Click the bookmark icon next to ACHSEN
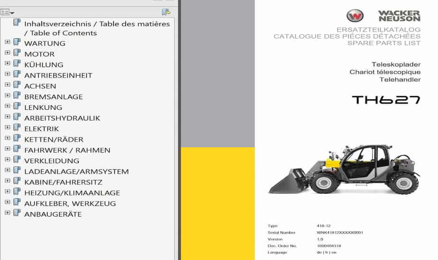 pos(17,86)
